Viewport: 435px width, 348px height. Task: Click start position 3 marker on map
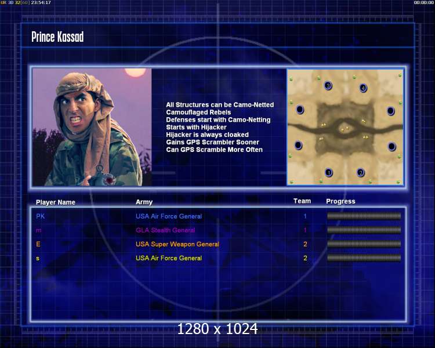click(328, 85)
